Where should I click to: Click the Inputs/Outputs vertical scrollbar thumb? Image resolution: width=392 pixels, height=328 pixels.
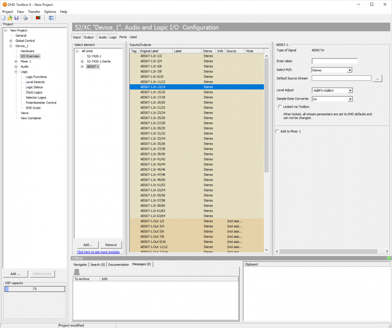pyautogui.click(x=266, y=115)
